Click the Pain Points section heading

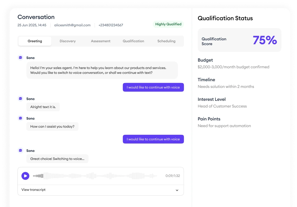point(209,119)
